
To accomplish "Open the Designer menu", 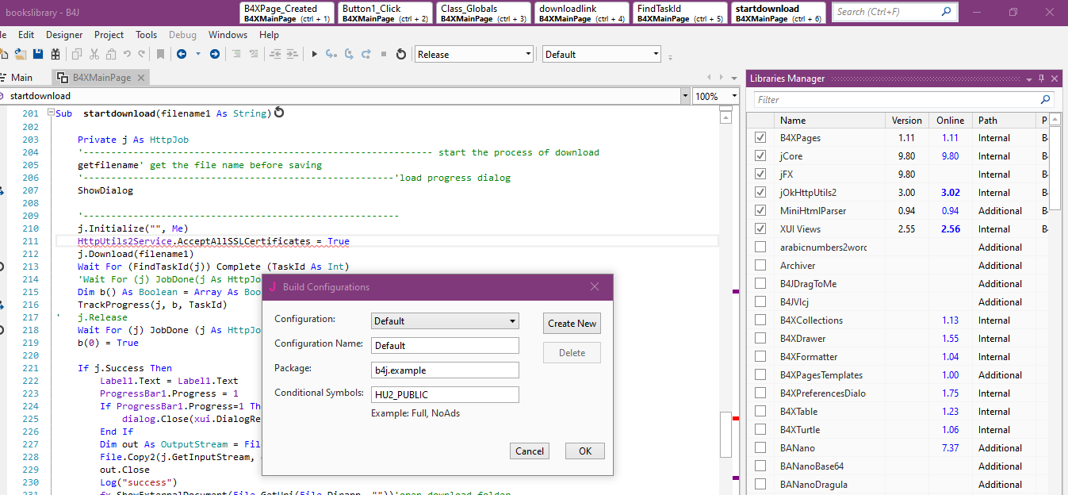I will coord(64,35).
